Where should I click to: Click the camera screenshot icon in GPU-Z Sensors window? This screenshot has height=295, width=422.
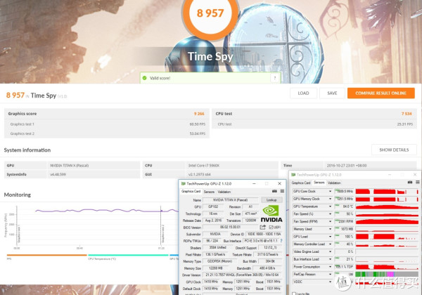tap(410, 182)
